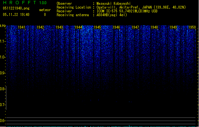Click the Receiving Location label
This screenshot has width=199, height=127.
coord(74,7)
